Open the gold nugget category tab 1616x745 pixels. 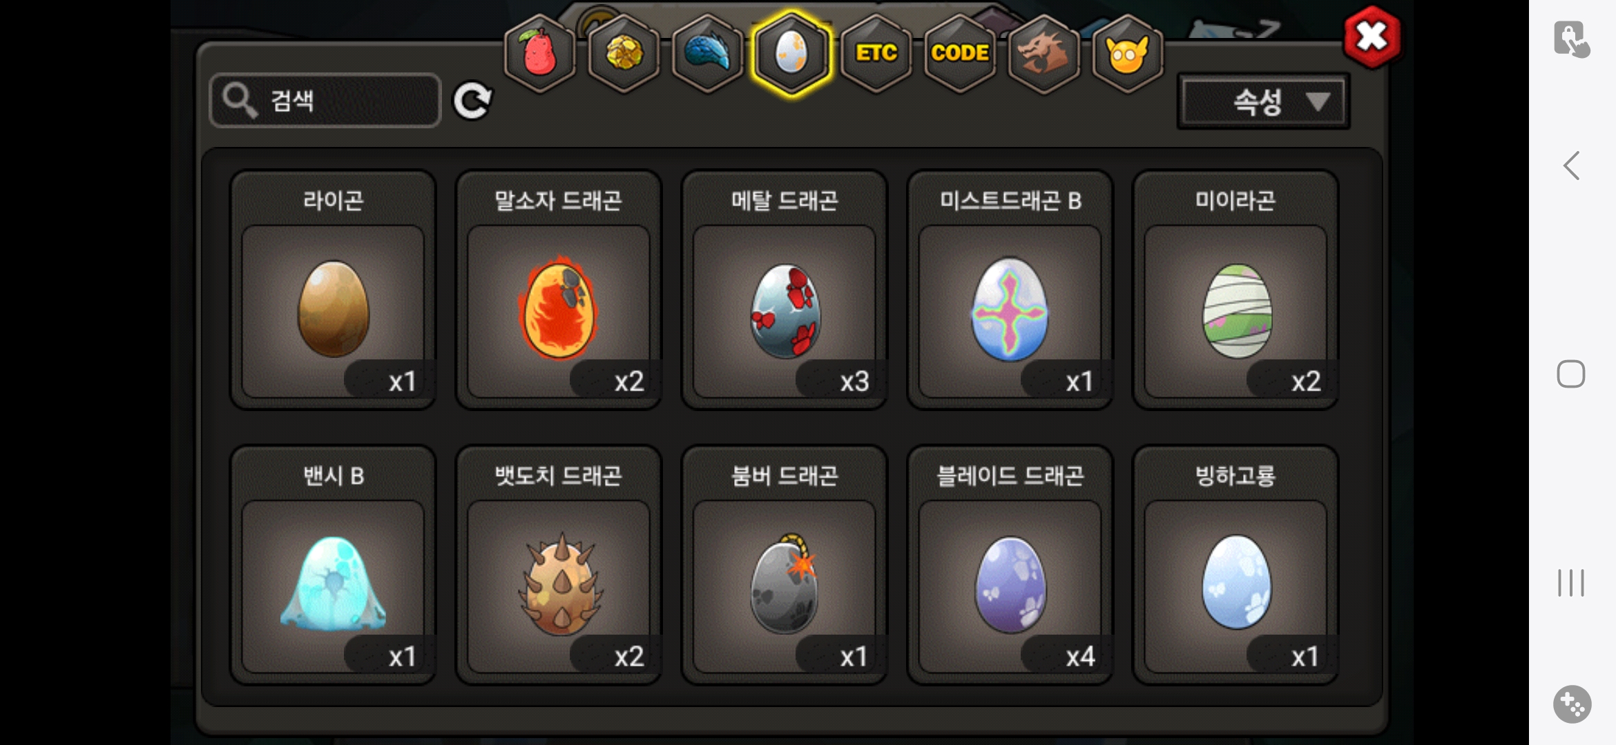(x=624, y=54)
